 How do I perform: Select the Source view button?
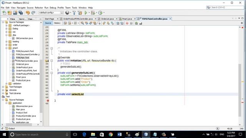tap(48, 23)
